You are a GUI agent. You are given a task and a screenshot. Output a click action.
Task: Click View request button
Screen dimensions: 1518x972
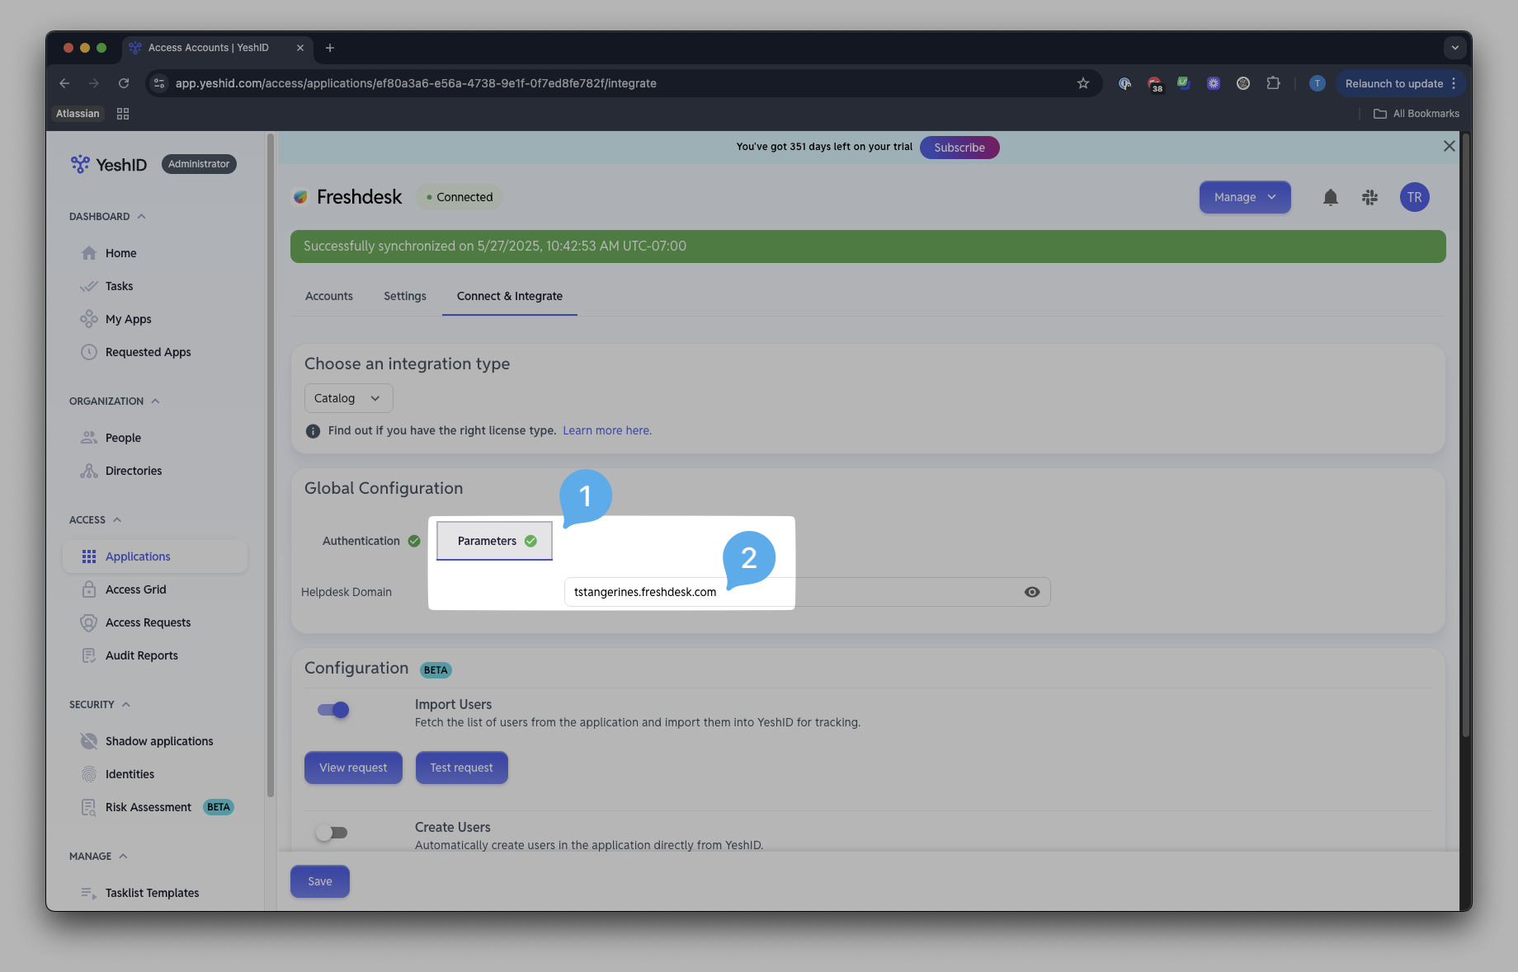point(353,768)
